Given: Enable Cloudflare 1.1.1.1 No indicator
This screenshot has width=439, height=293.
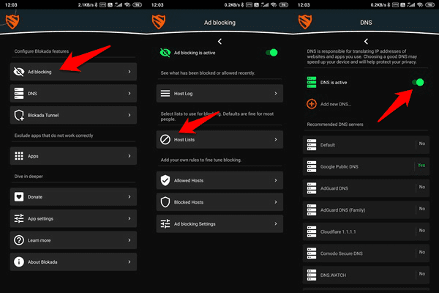Looking at the screenshot, I should 422,231.
